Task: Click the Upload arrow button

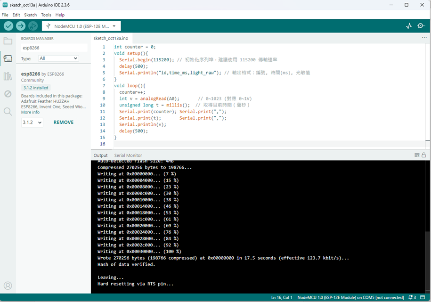Action: (21, 26)
